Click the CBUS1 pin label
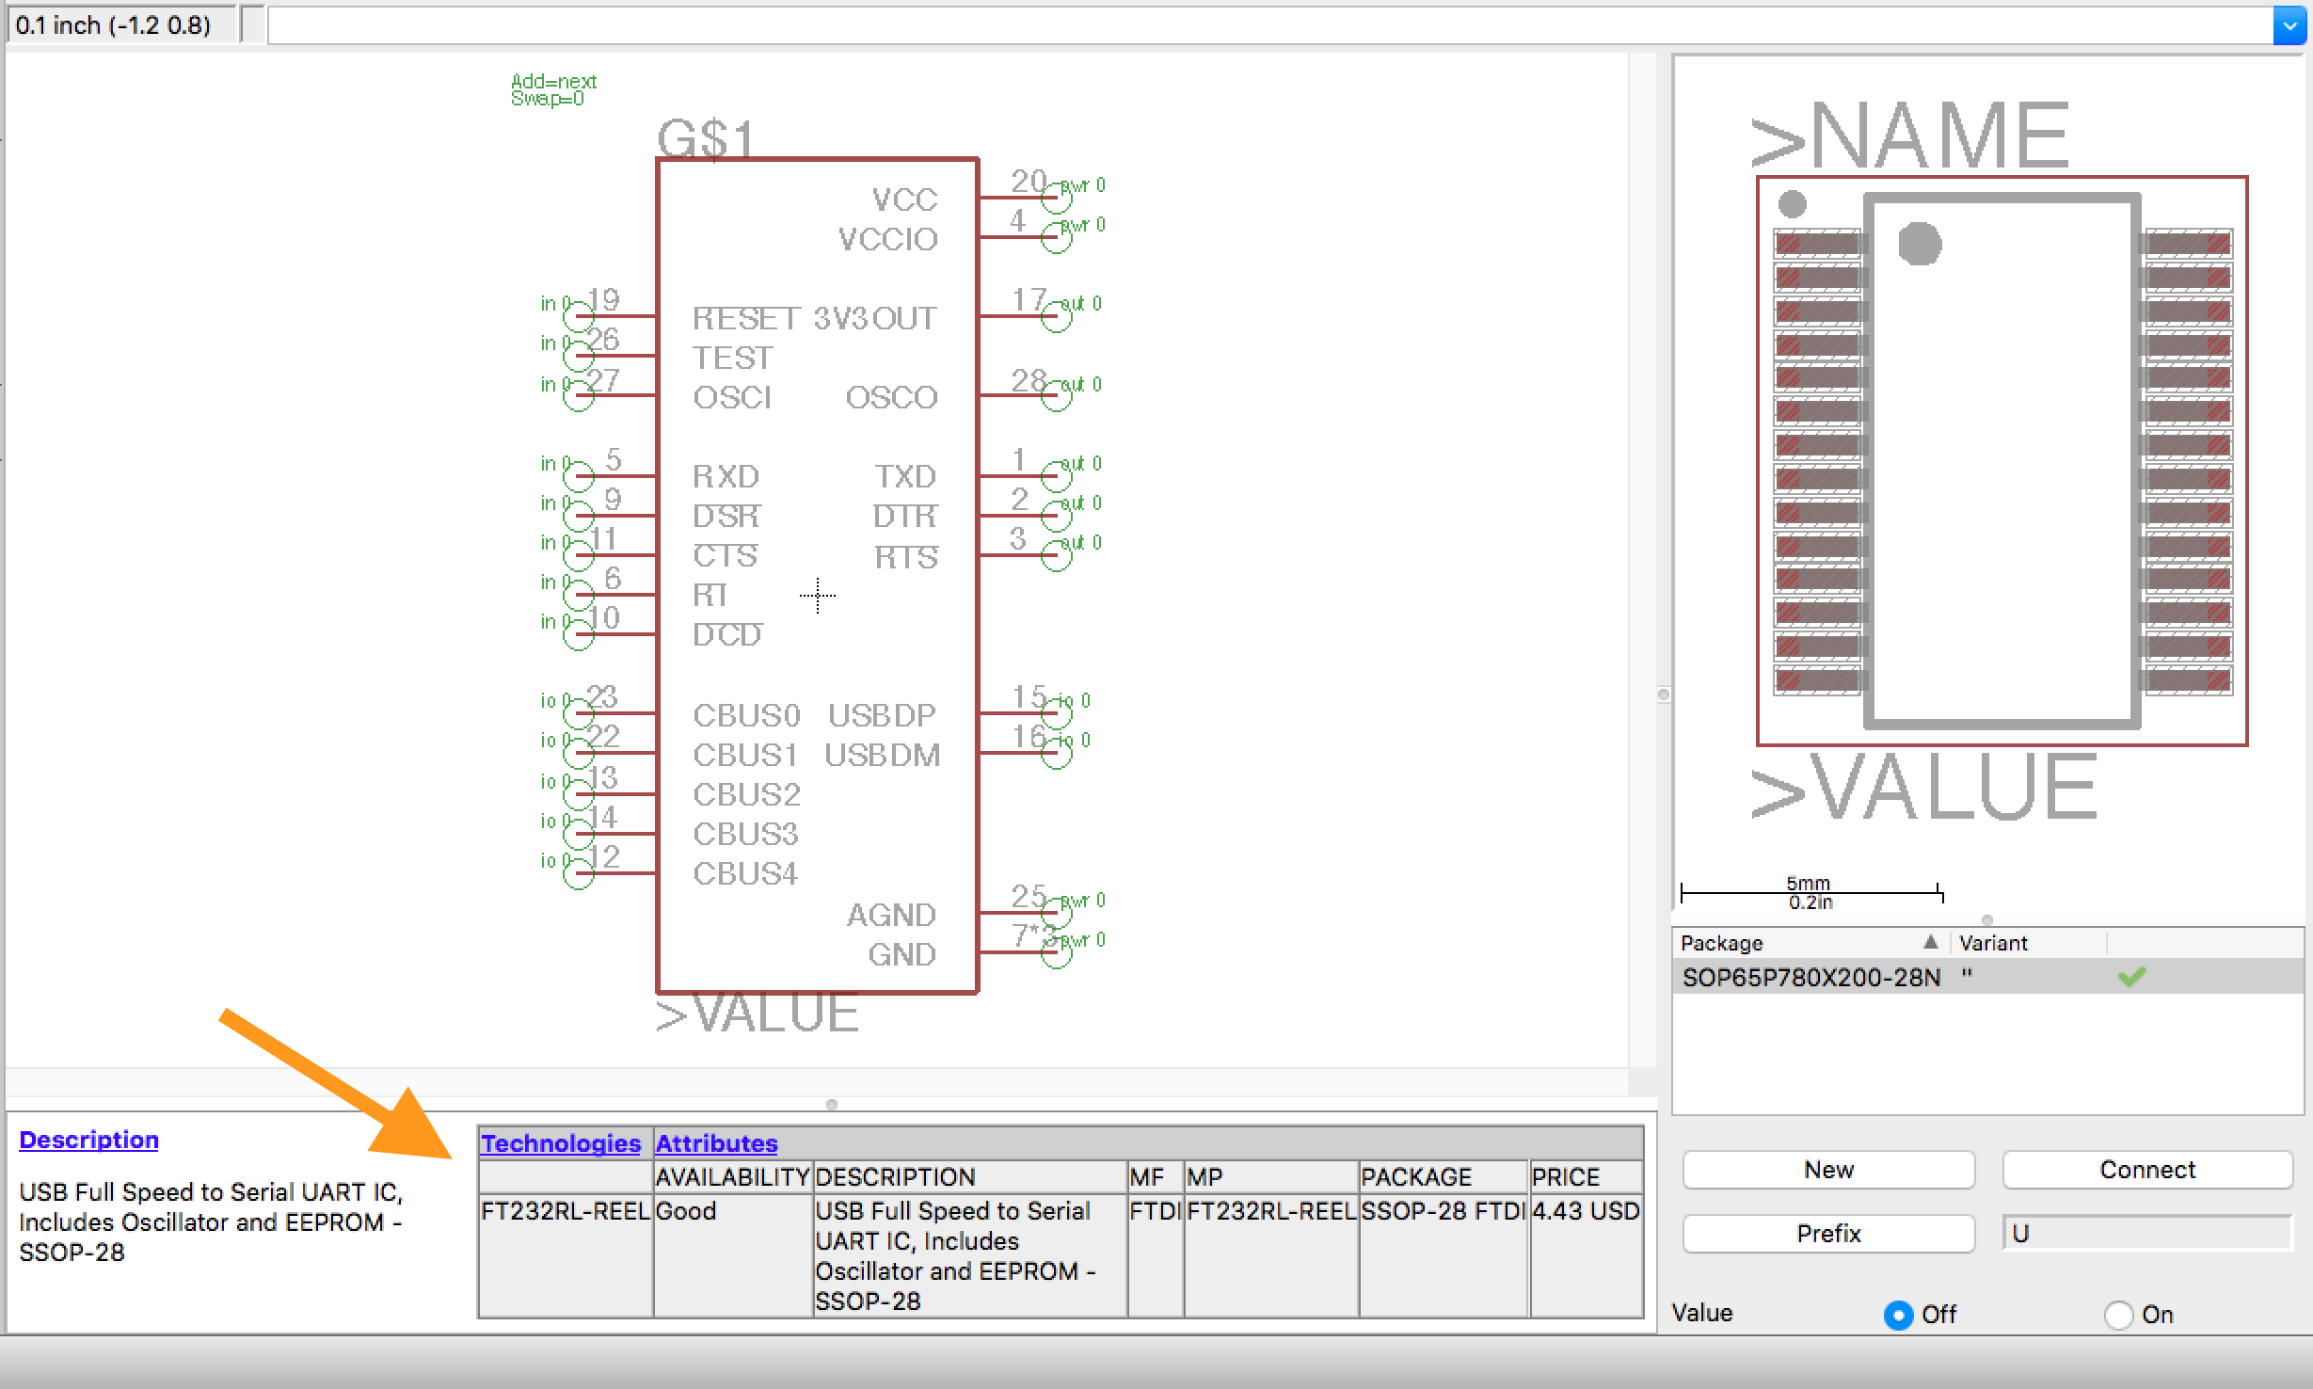This screenshot has height=1389, width=2313. point(745,755)
